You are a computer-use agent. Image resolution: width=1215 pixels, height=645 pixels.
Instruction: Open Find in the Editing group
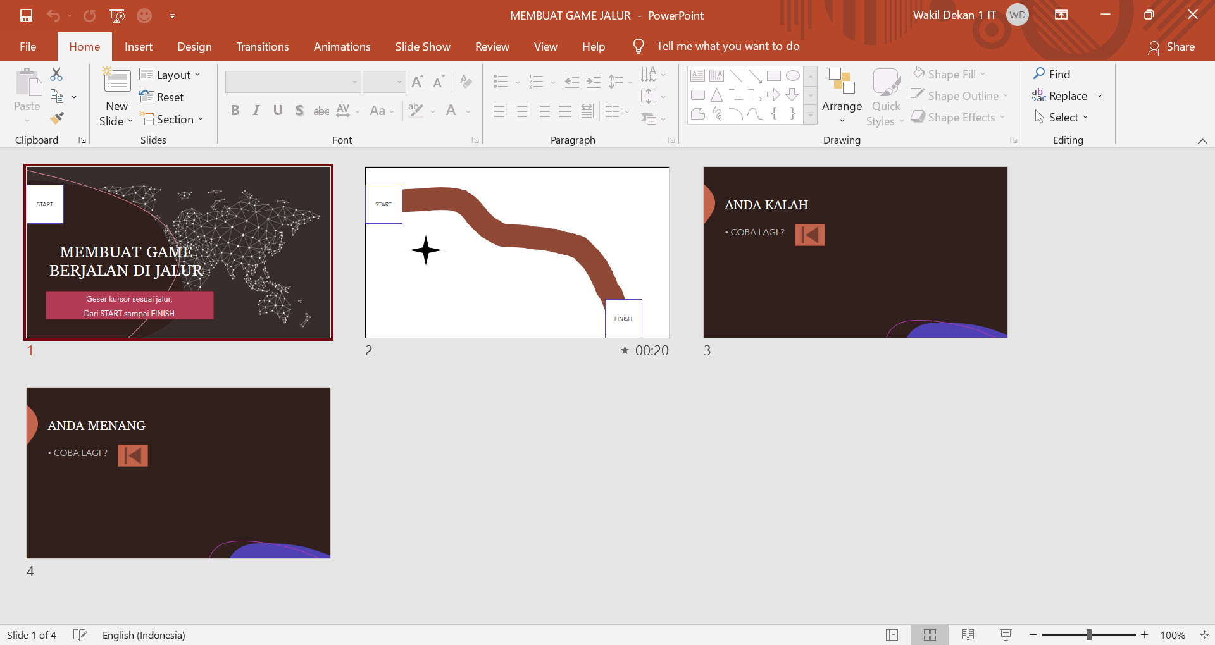tap(1052, 74)
